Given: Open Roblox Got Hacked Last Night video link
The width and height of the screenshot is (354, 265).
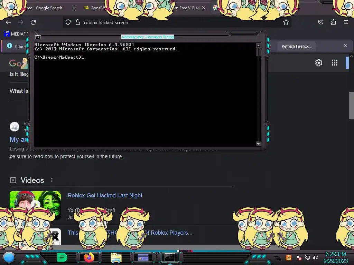Looking at the screenshot, I should [x=105, y=195].
